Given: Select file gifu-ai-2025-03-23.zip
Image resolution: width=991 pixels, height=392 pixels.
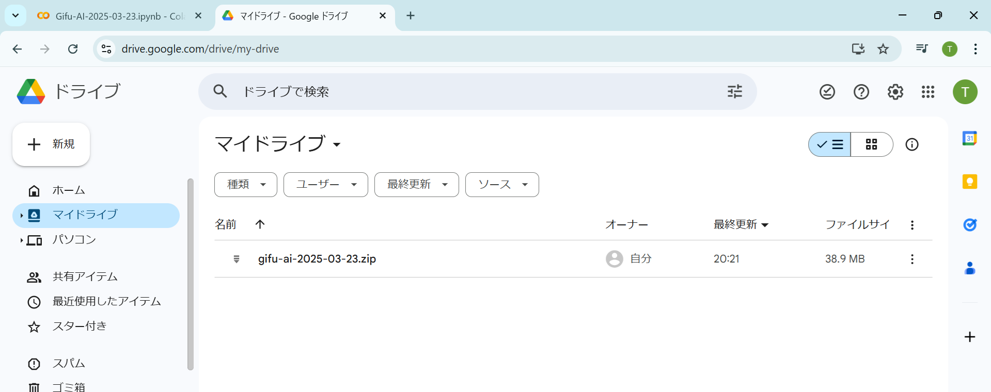Looking at the screenshot, I should pyautogui.click(x=317, y=259).
